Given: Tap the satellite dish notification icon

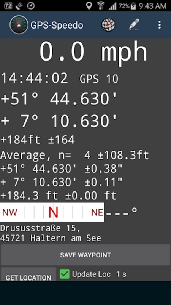Looking at the screenshot, I should coord(19,6).
